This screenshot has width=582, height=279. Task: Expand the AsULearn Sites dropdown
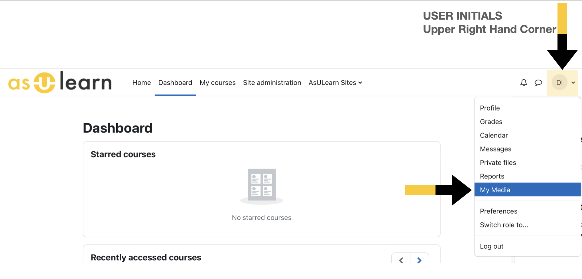pyautogui.click(x=335, y=83)
